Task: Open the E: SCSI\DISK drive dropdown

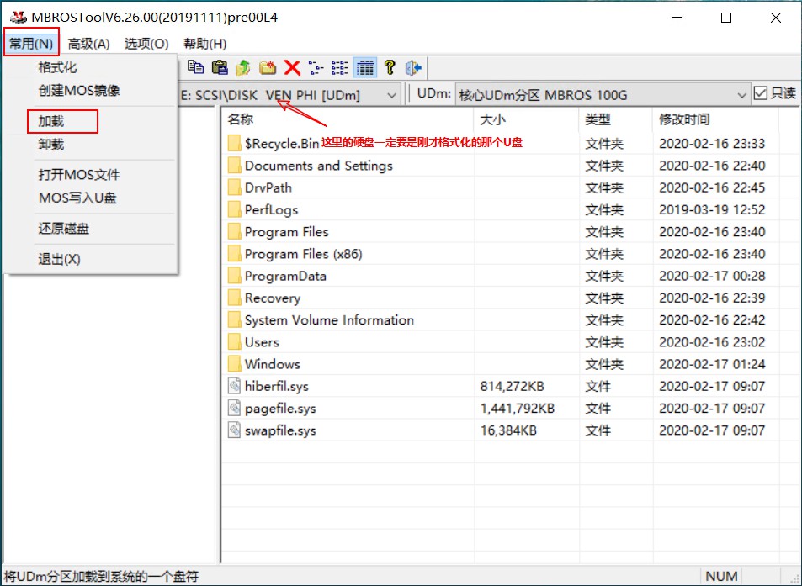Action: (x=391, y=95)
